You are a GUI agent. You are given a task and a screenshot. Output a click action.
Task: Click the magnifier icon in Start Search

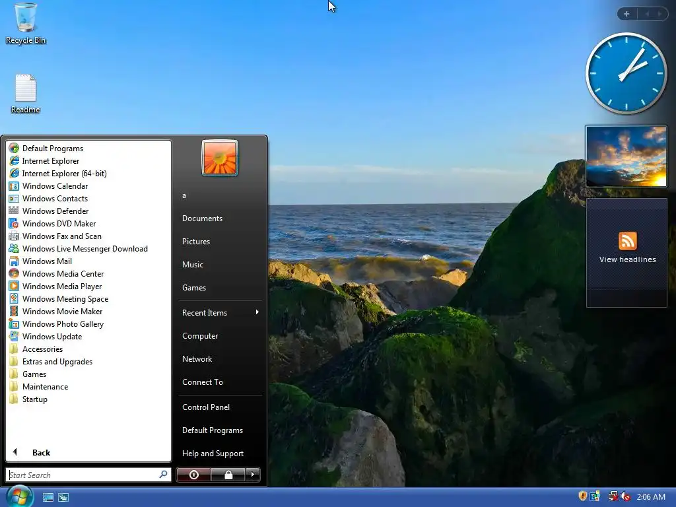pyautogui.click(x=164, y=475)
